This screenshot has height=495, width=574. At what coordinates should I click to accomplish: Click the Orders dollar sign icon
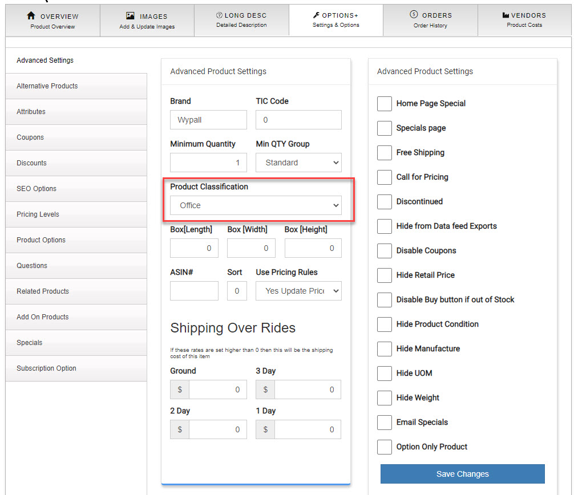(414, 15)
